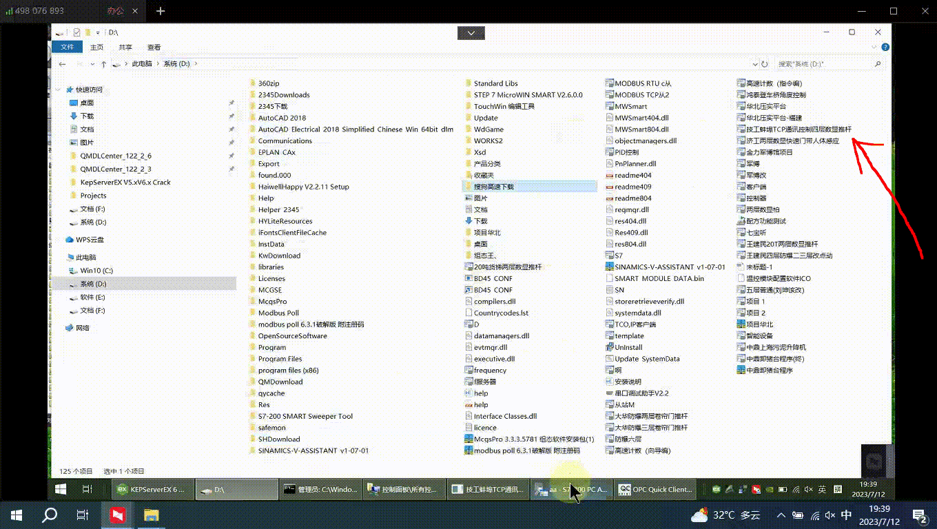Screen dimensions: 937x529
Task: Select Win10 (C:) drive in navigation pane
Action: [96, 271]
